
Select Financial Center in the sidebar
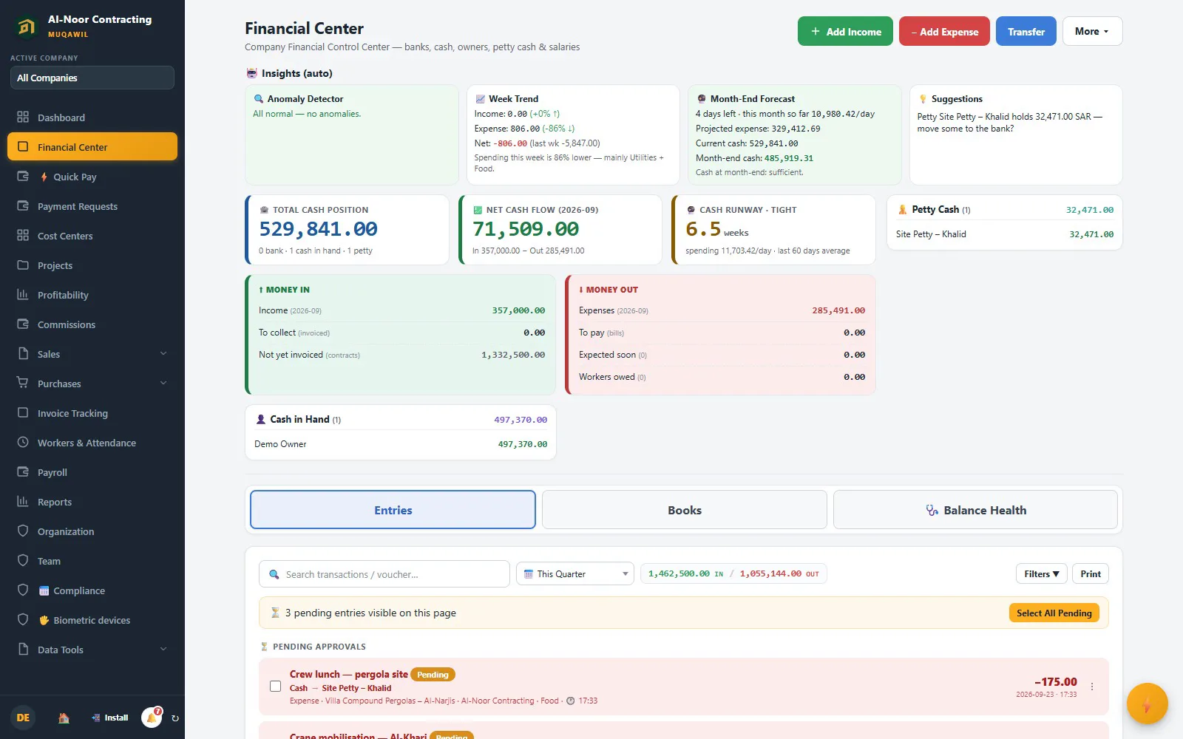point(92,146)
